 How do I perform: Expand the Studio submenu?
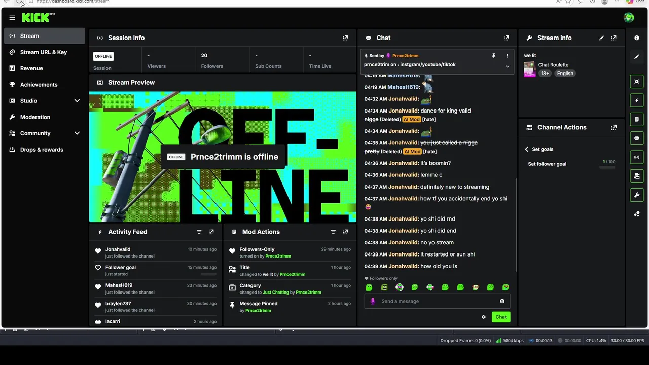click(x=77, y=101)
